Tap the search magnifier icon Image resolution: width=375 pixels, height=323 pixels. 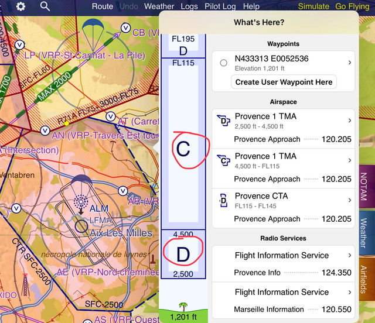pyautogui.click(x=45, y=6)
